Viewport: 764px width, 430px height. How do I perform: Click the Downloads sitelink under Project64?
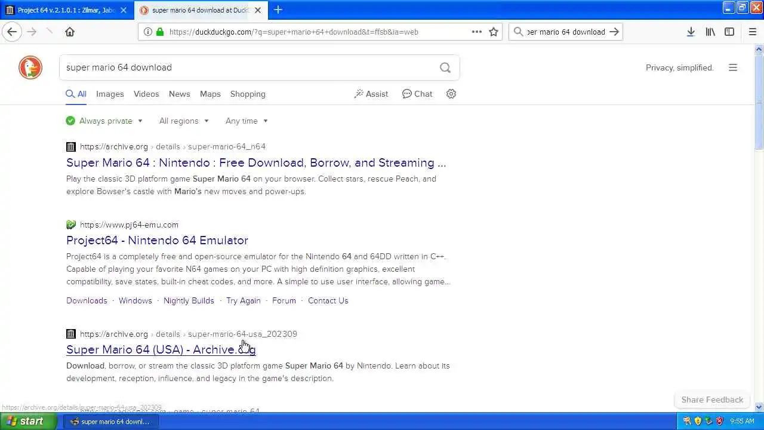pyautogui.click(x=87, y=300)
